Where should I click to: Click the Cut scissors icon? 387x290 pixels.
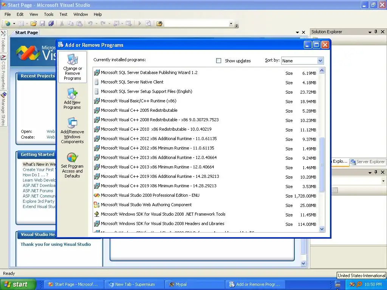pyautogui.click(x=62, y=23)
